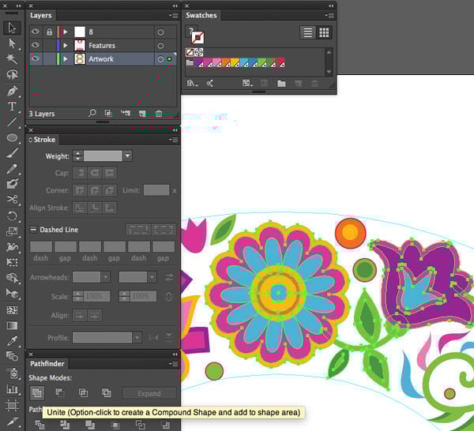Switch Swatches to list view

tap(308, 32)
